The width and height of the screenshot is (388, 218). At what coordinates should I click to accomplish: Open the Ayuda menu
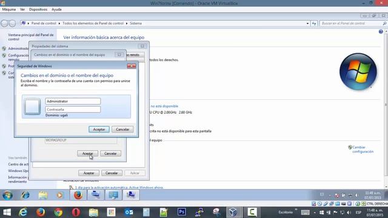pos(56,10)
